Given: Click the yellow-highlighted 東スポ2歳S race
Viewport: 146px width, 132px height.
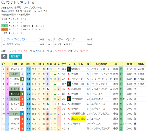Looking at the screenshot, I should click(78, 119).
